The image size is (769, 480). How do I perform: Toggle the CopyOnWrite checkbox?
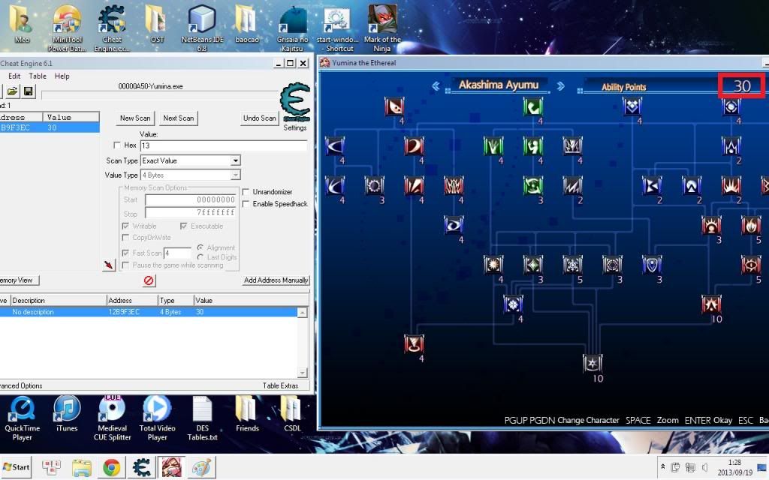click(125, 238)
